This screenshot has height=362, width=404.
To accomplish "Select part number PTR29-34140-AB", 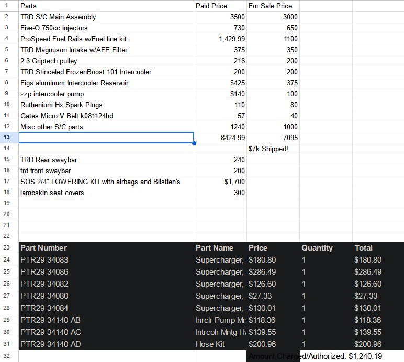I will 106,320.
